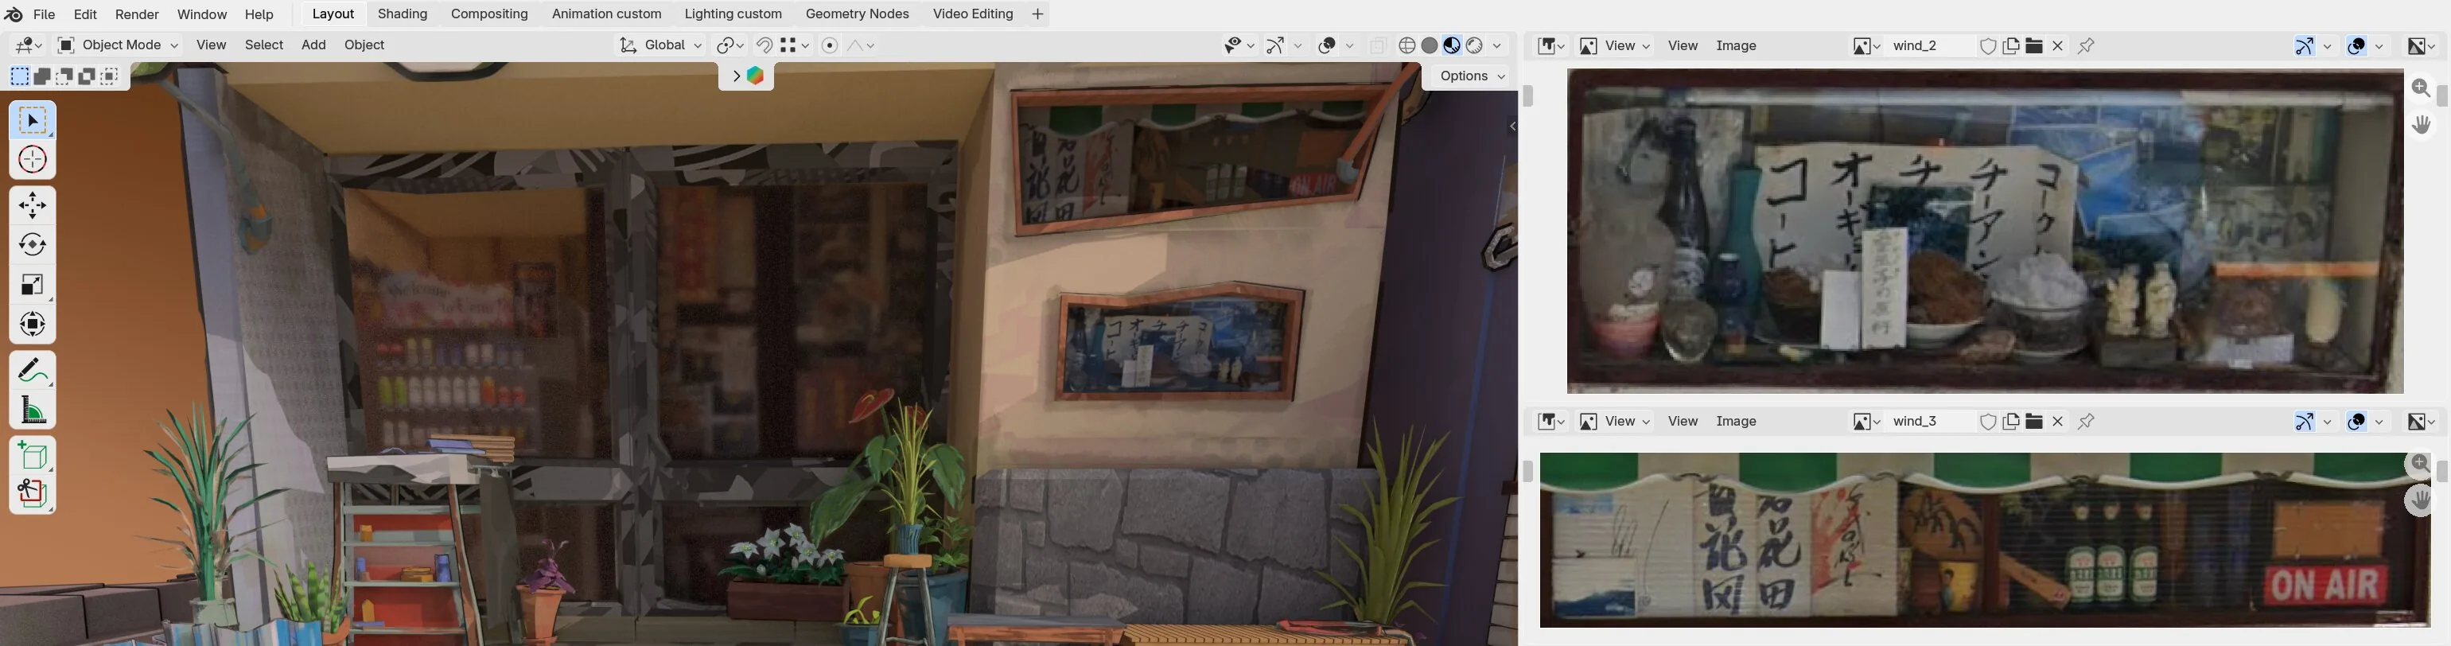Open display channels dropdown in wind_2 editor
The image size is (2451, 646).
tap(2422, 45)
